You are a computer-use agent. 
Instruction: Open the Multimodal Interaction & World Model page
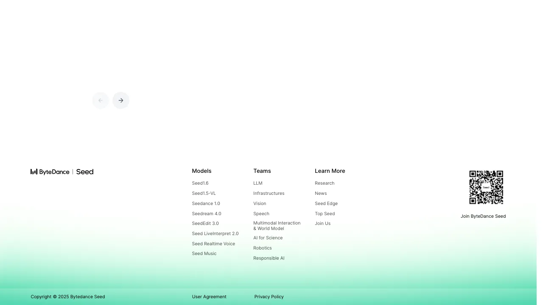277,225
